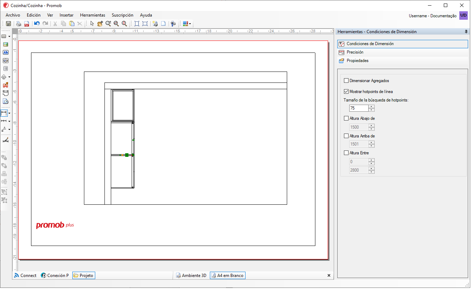
Task: Open the Ayuda menu
Action: point(146,15)
